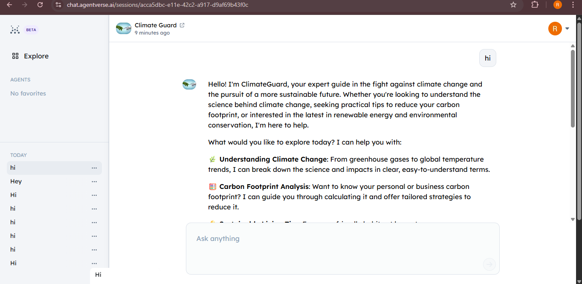This screenshot has width=582, height=284.
Task: Open options menu for Hey chat
Action: tap(94, 182)
